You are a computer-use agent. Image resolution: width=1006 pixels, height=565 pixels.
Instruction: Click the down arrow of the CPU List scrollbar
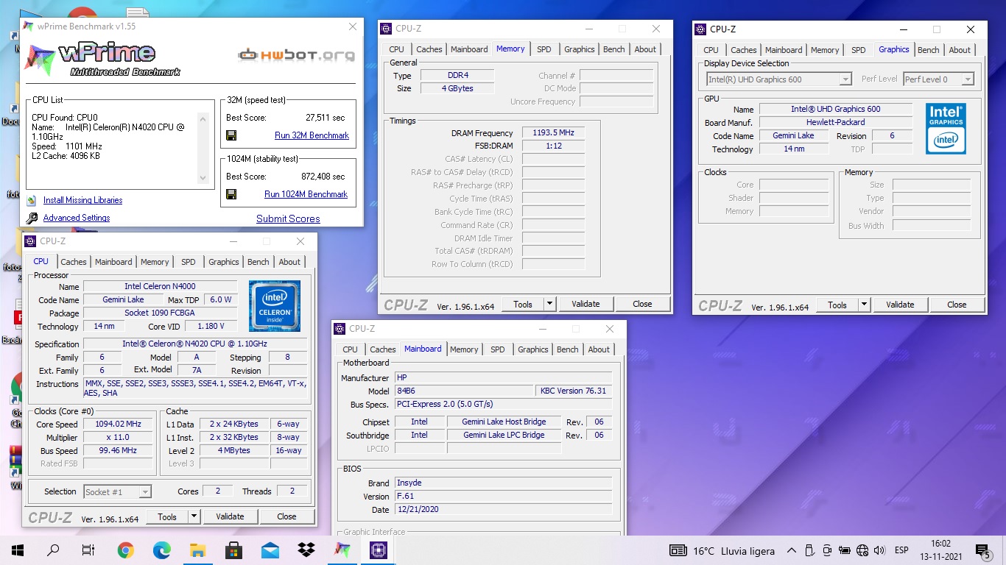(204, 178)
